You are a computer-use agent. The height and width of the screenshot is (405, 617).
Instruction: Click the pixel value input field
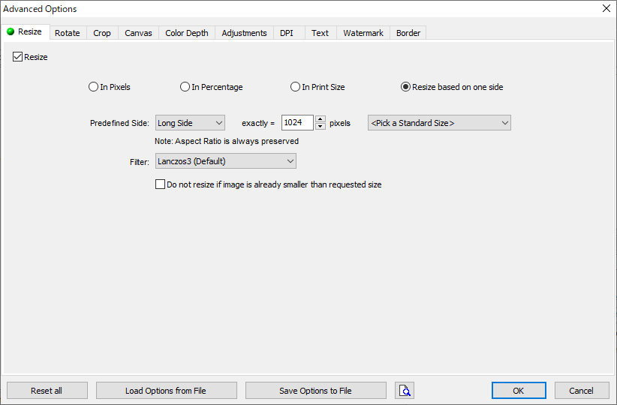(x=297, y=123)
